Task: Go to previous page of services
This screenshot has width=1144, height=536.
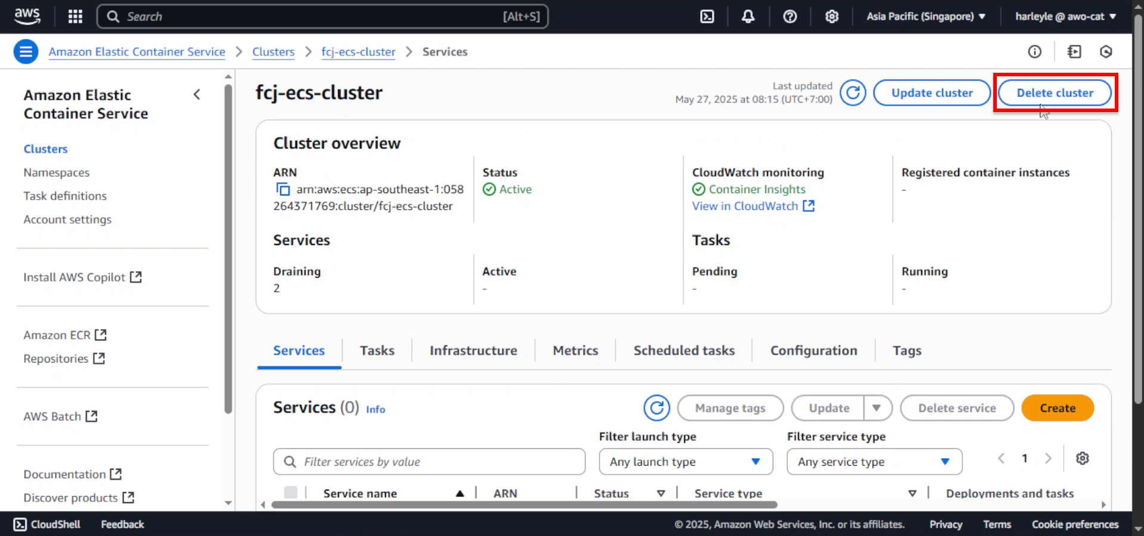Action: click(x=1001, y=458)
